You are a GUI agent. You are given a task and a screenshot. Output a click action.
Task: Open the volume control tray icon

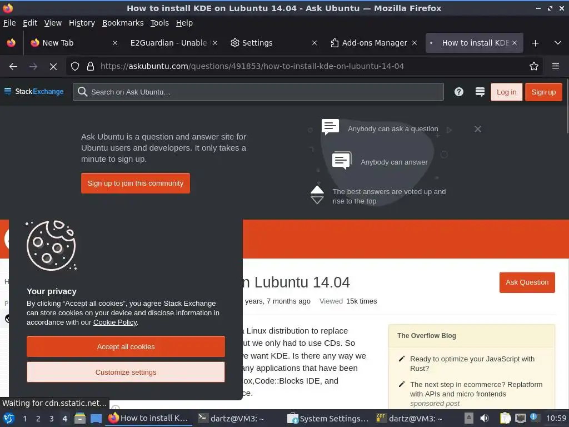point(484,418)
